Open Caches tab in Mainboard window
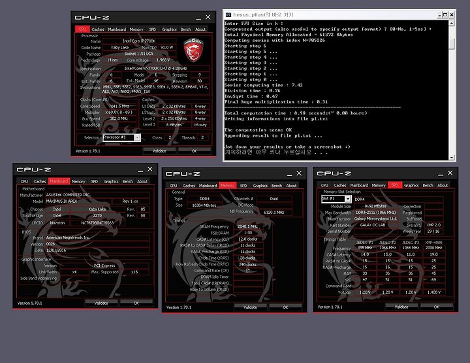The width and height of the screenshot is (470, 363). coord(40,181)
